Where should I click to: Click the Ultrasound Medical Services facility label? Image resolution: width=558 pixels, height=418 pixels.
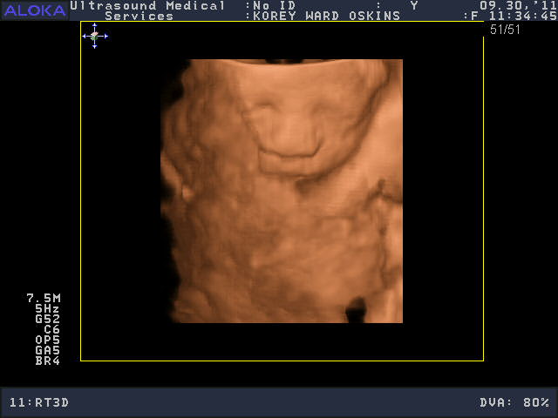146,10
